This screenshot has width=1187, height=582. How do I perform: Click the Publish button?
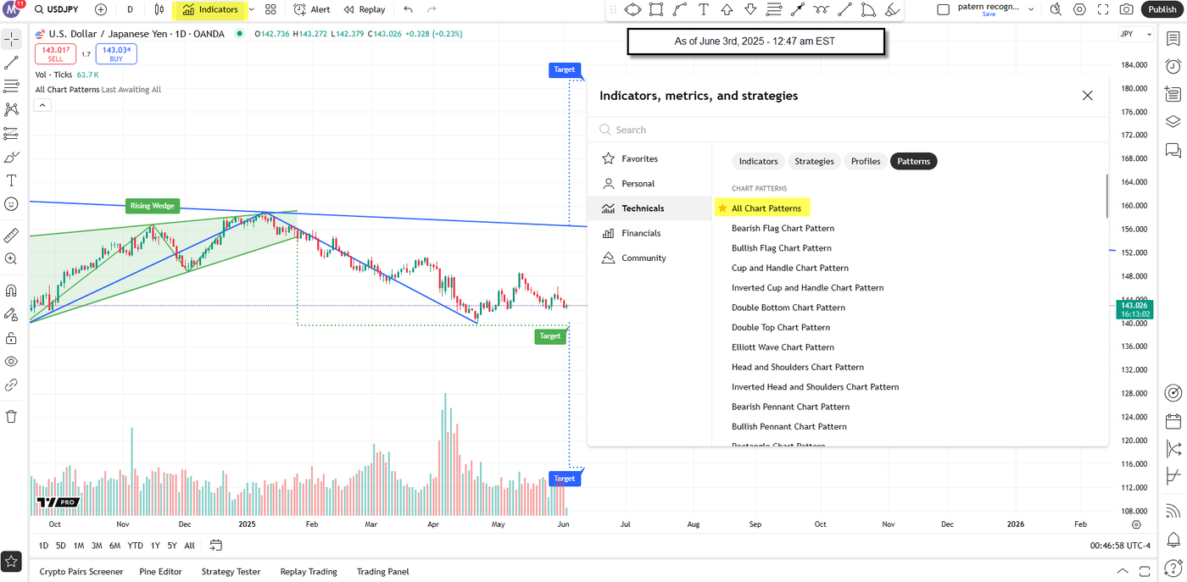click(1162, 9)
